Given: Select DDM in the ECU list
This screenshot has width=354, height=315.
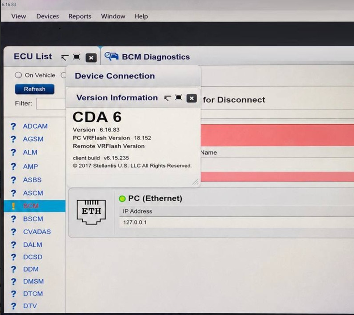Looking at the screenshot, I should tap(31, 269).
